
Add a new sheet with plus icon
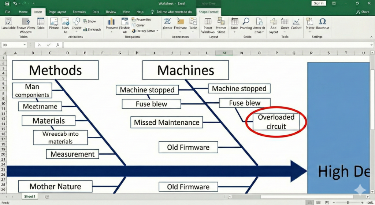coord(47,197)
